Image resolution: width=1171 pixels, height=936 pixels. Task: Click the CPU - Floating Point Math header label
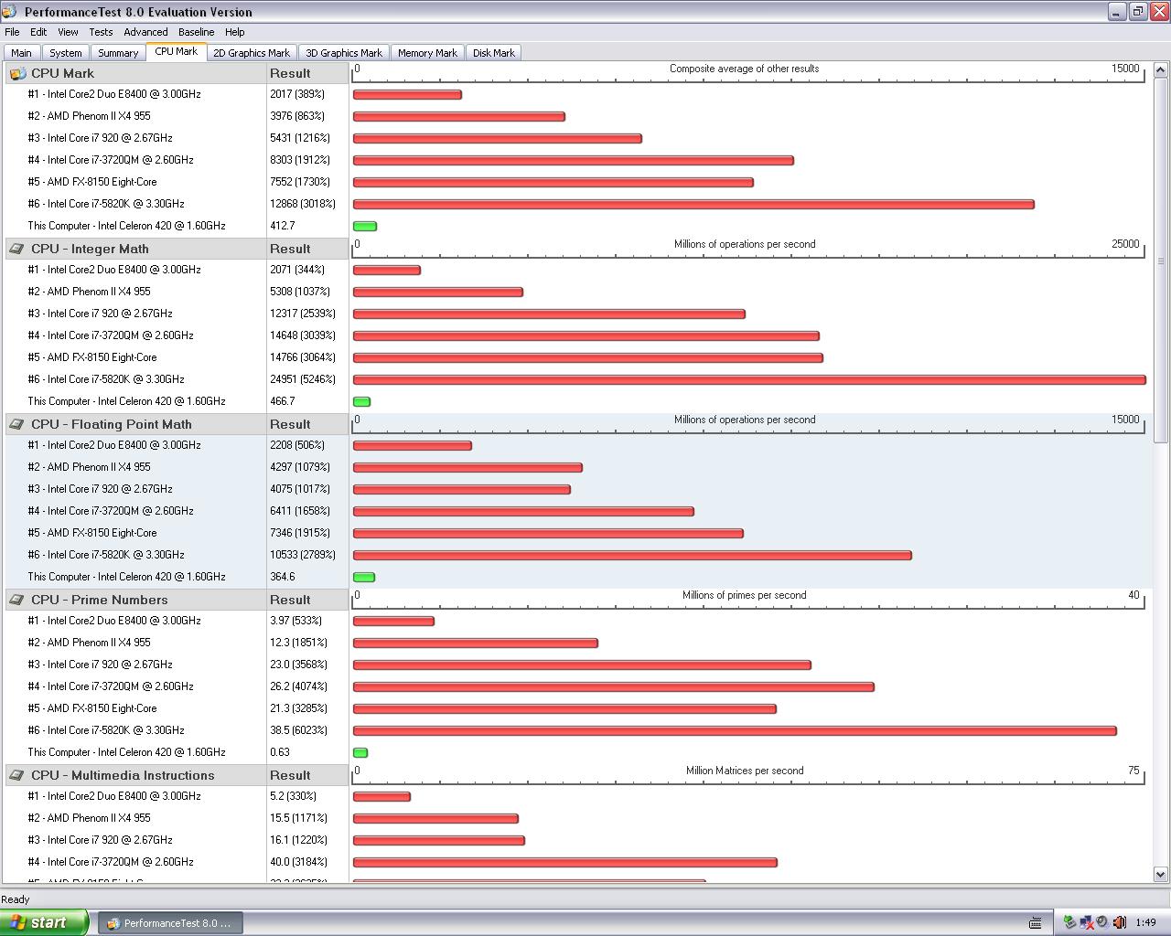(112, 424)
